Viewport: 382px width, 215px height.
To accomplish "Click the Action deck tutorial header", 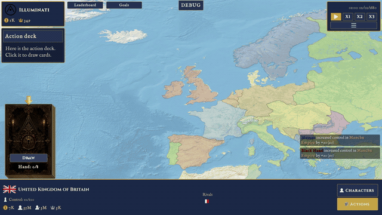I will tap(33, 36).
